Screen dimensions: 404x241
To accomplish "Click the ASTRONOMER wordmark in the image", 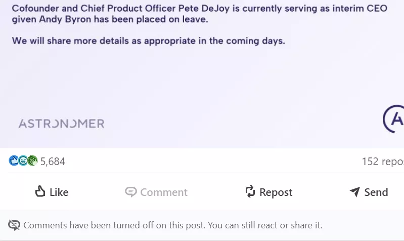I will pos(61,124).
